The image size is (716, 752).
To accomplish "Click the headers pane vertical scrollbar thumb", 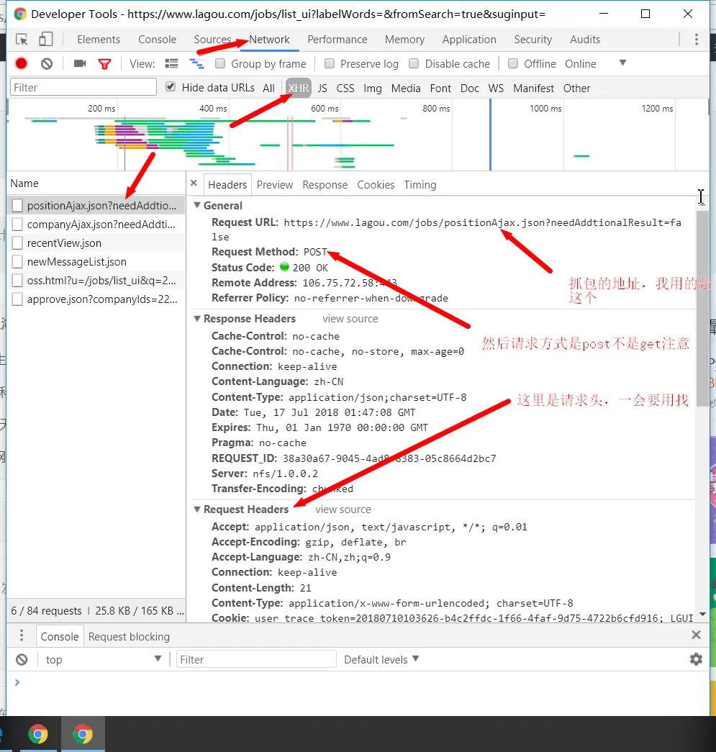I will [702, 308].
